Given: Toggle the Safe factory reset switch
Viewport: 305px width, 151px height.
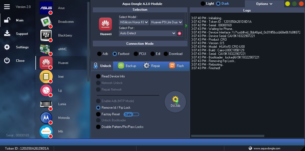Looking at the screenshot, I should coord(131,114).
